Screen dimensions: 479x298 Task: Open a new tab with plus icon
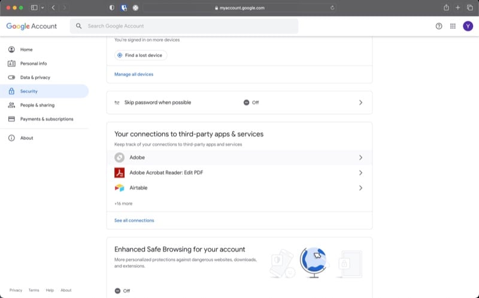coord(457,8)
